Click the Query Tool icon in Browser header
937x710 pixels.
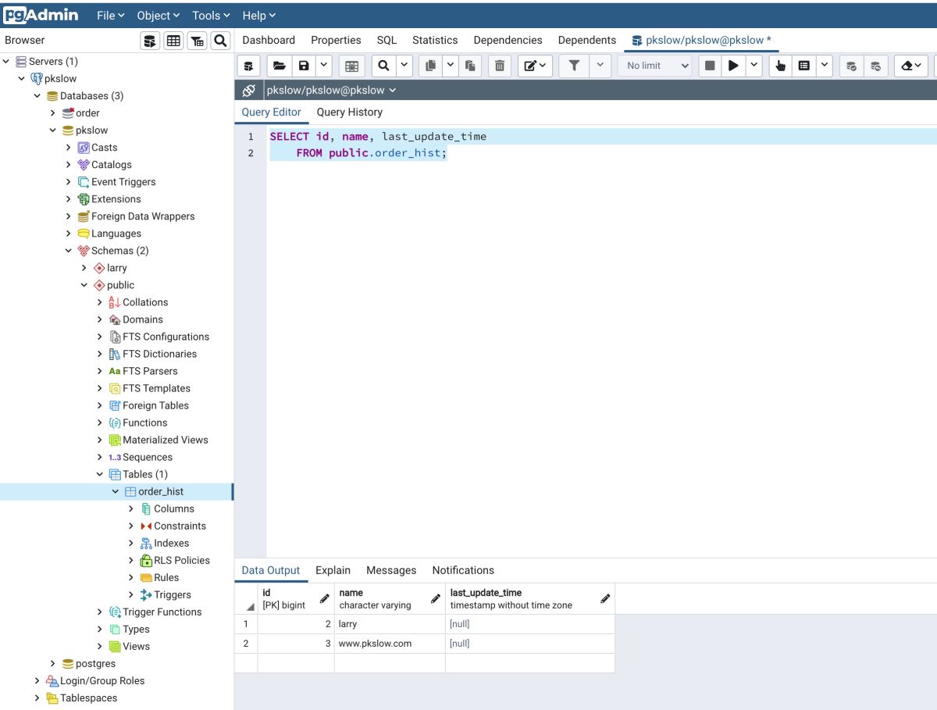click(150, 41)
